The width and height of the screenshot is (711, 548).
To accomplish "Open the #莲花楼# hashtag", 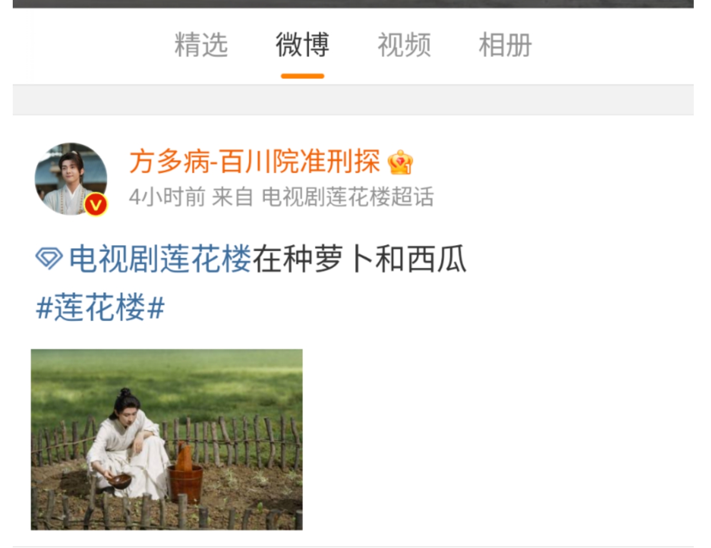I will click(100, 307).
